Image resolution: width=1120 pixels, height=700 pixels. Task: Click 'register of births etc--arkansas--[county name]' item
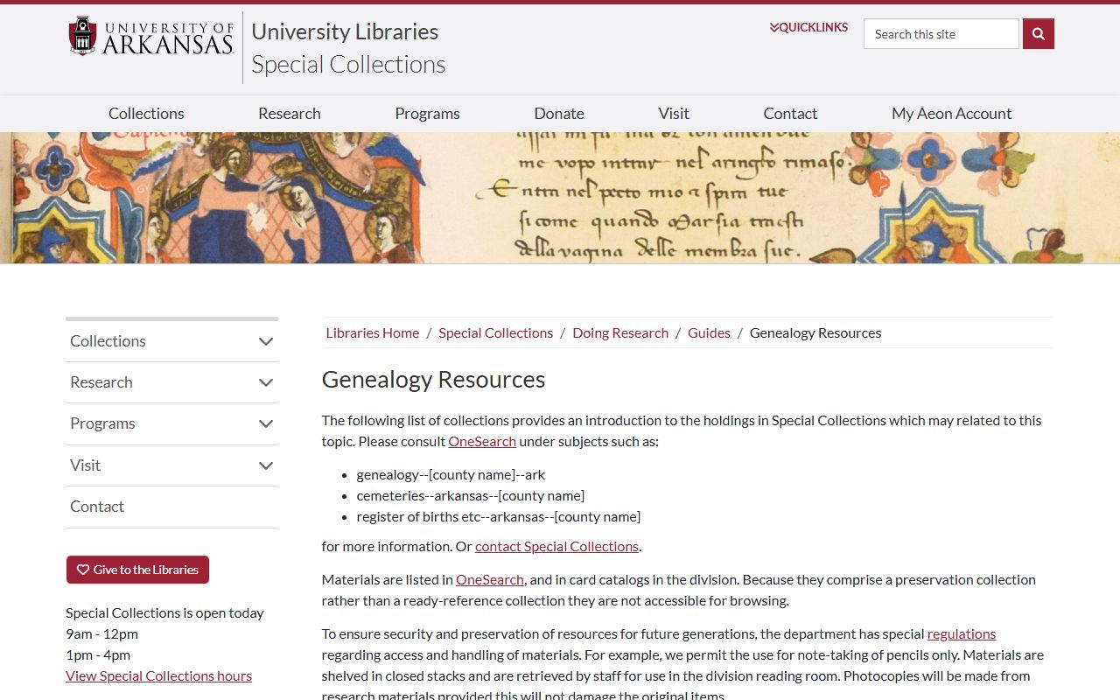click(499, 516)
